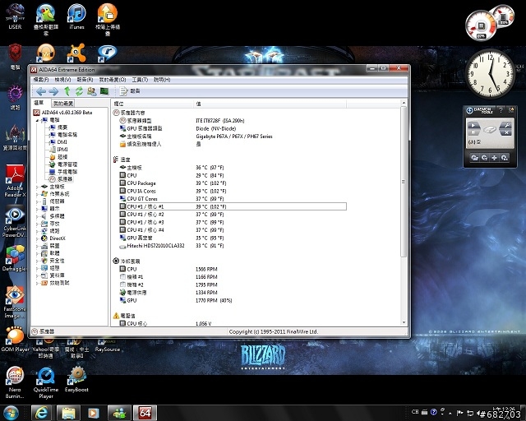Open the 檢視(V) menu

coord(62,80)
